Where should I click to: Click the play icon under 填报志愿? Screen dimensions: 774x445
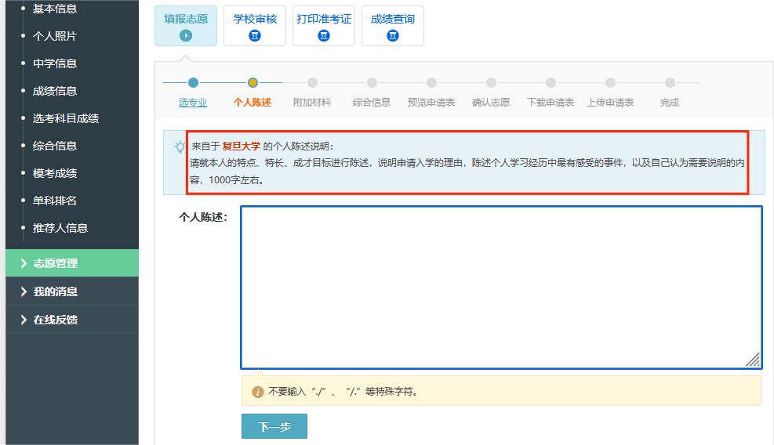pyautogui.click(x=186, y=35)
